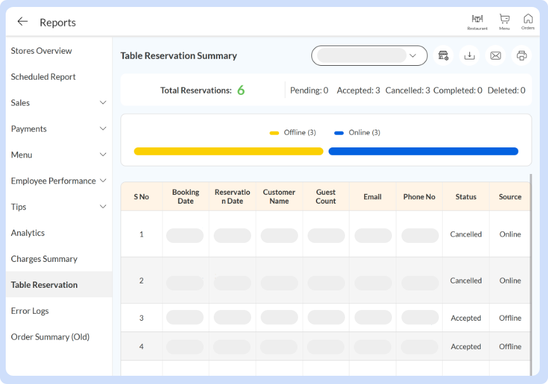Click the Status column header
Screen dimensions: 548x384
pos(466,197)
